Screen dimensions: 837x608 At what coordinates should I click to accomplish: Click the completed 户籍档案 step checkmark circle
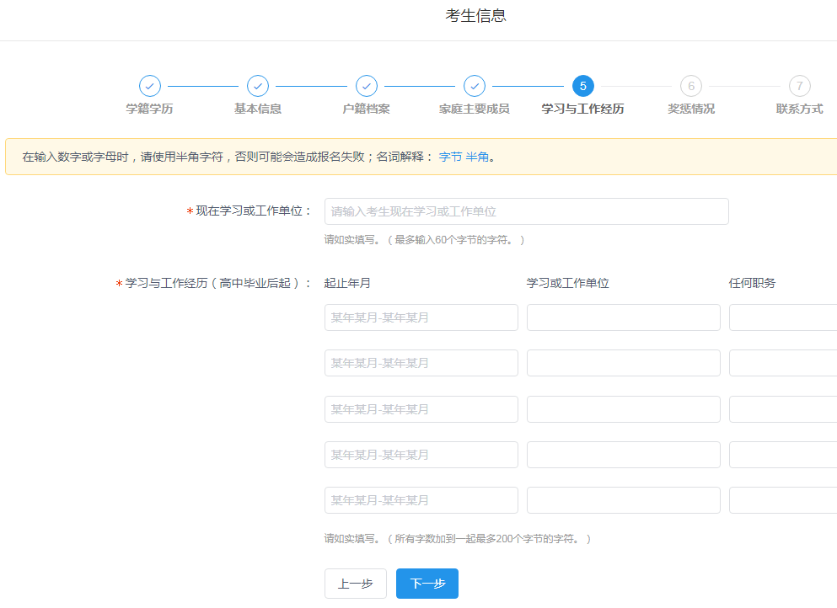click(x=366, y=86)
